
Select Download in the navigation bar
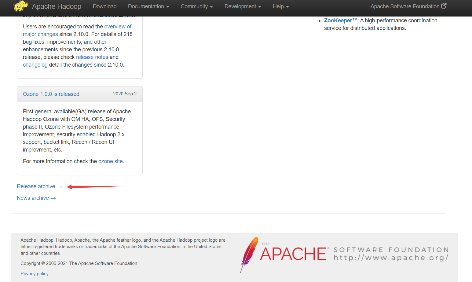point(104,6)
